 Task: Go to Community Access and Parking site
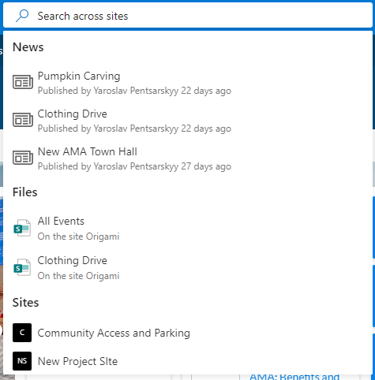114,333
